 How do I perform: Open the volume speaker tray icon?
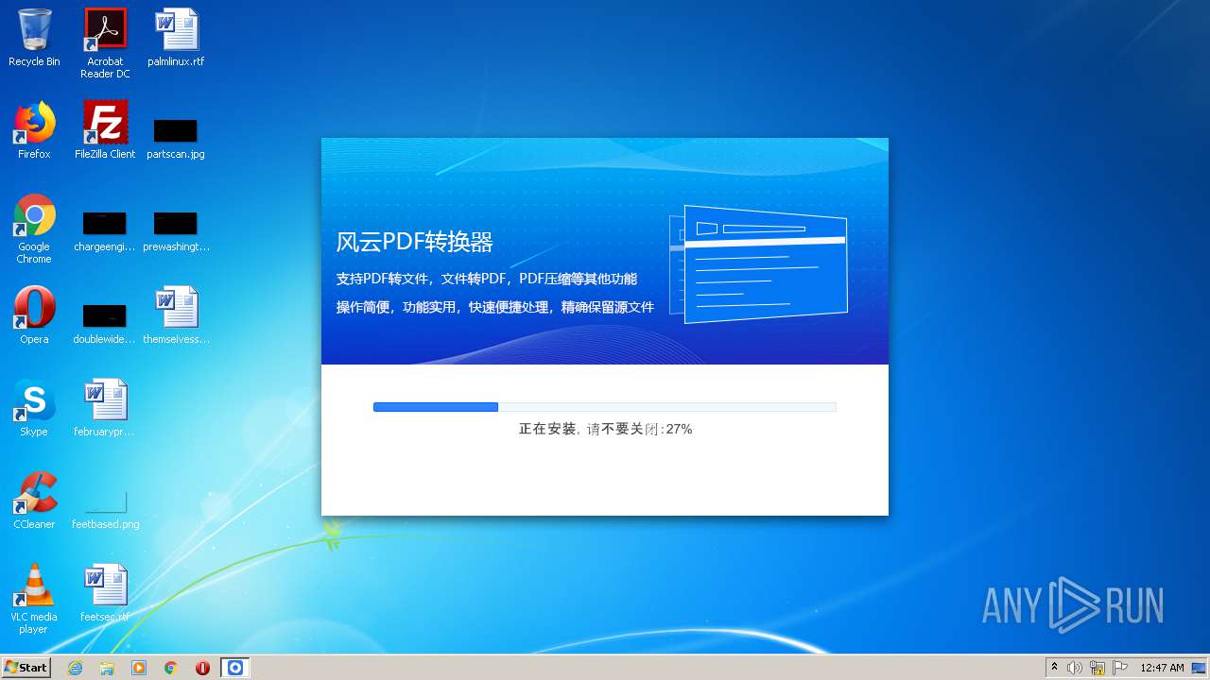(1075, 668)
